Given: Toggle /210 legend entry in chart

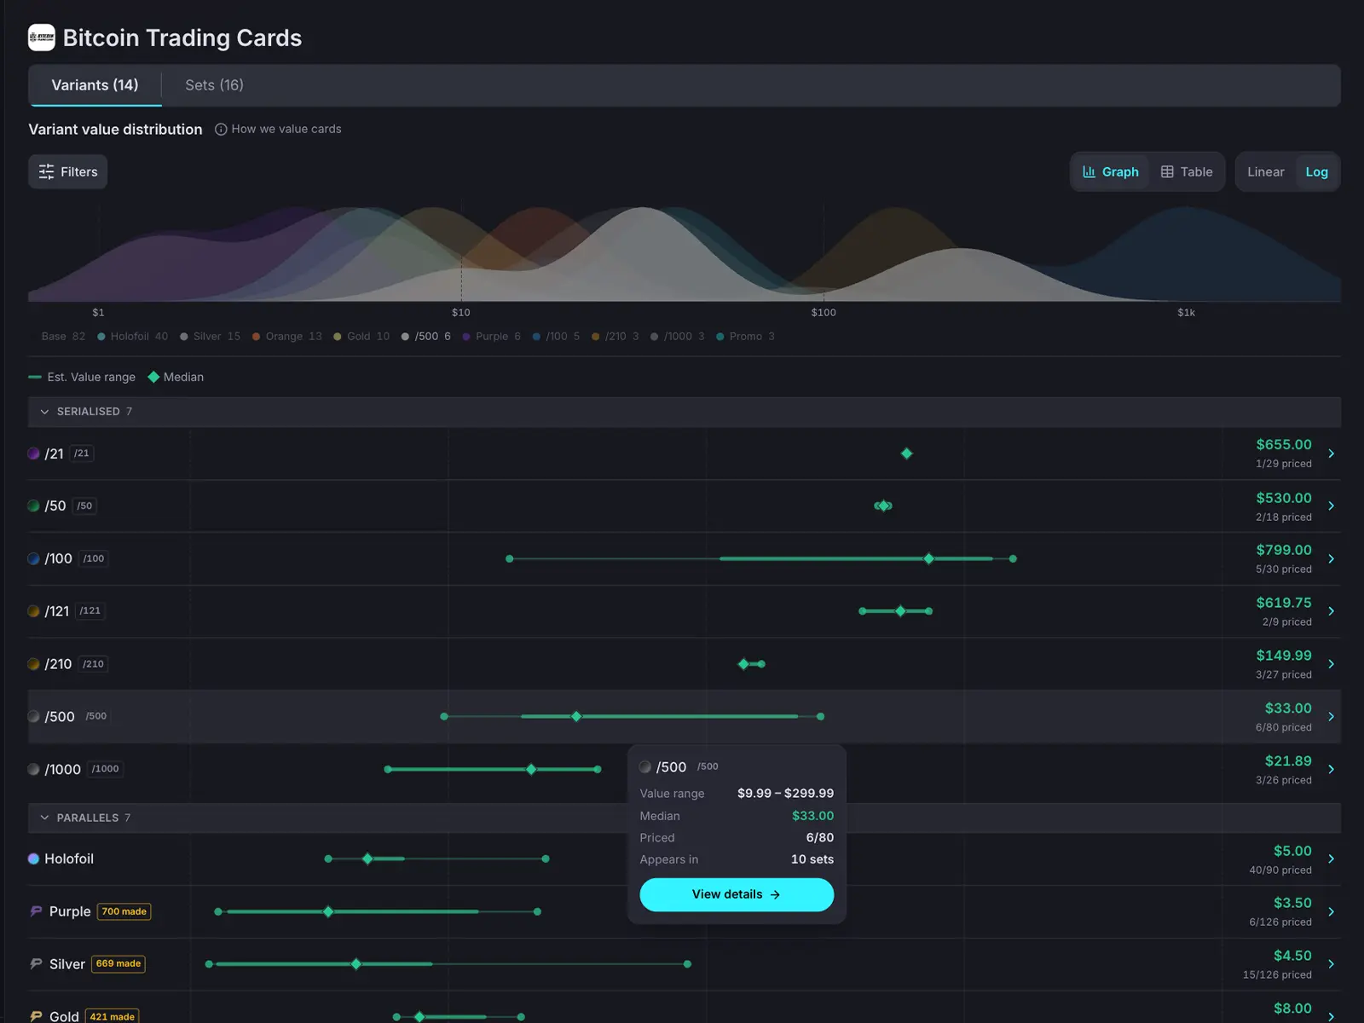Looking at the screenshot, I should click(x=615, y=336).
